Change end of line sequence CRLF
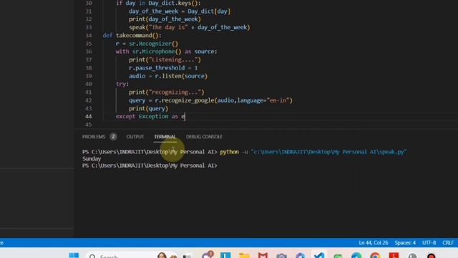This screenshot has height=258, width=458. click(x=447, y=243)
